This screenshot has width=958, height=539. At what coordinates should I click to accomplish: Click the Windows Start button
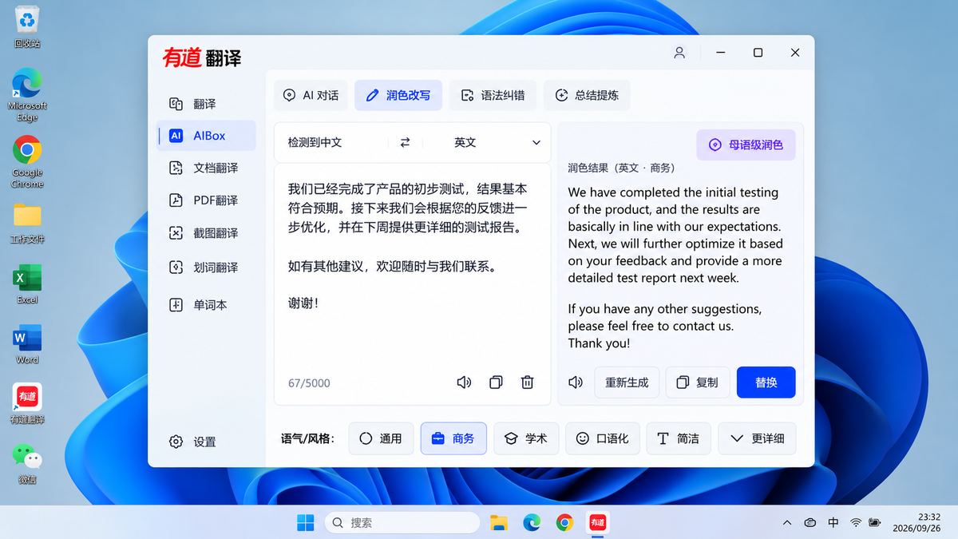[305, 523]
